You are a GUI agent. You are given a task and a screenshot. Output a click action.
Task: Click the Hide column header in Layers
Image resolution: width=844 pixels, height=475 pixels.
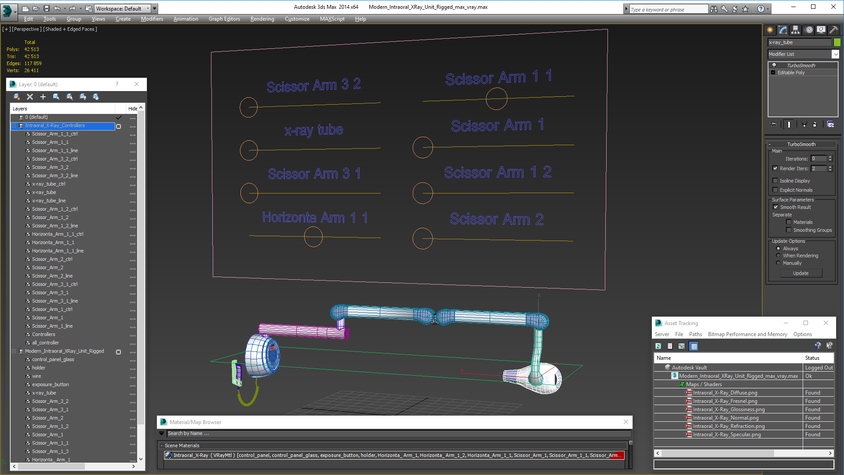point(132,109)
